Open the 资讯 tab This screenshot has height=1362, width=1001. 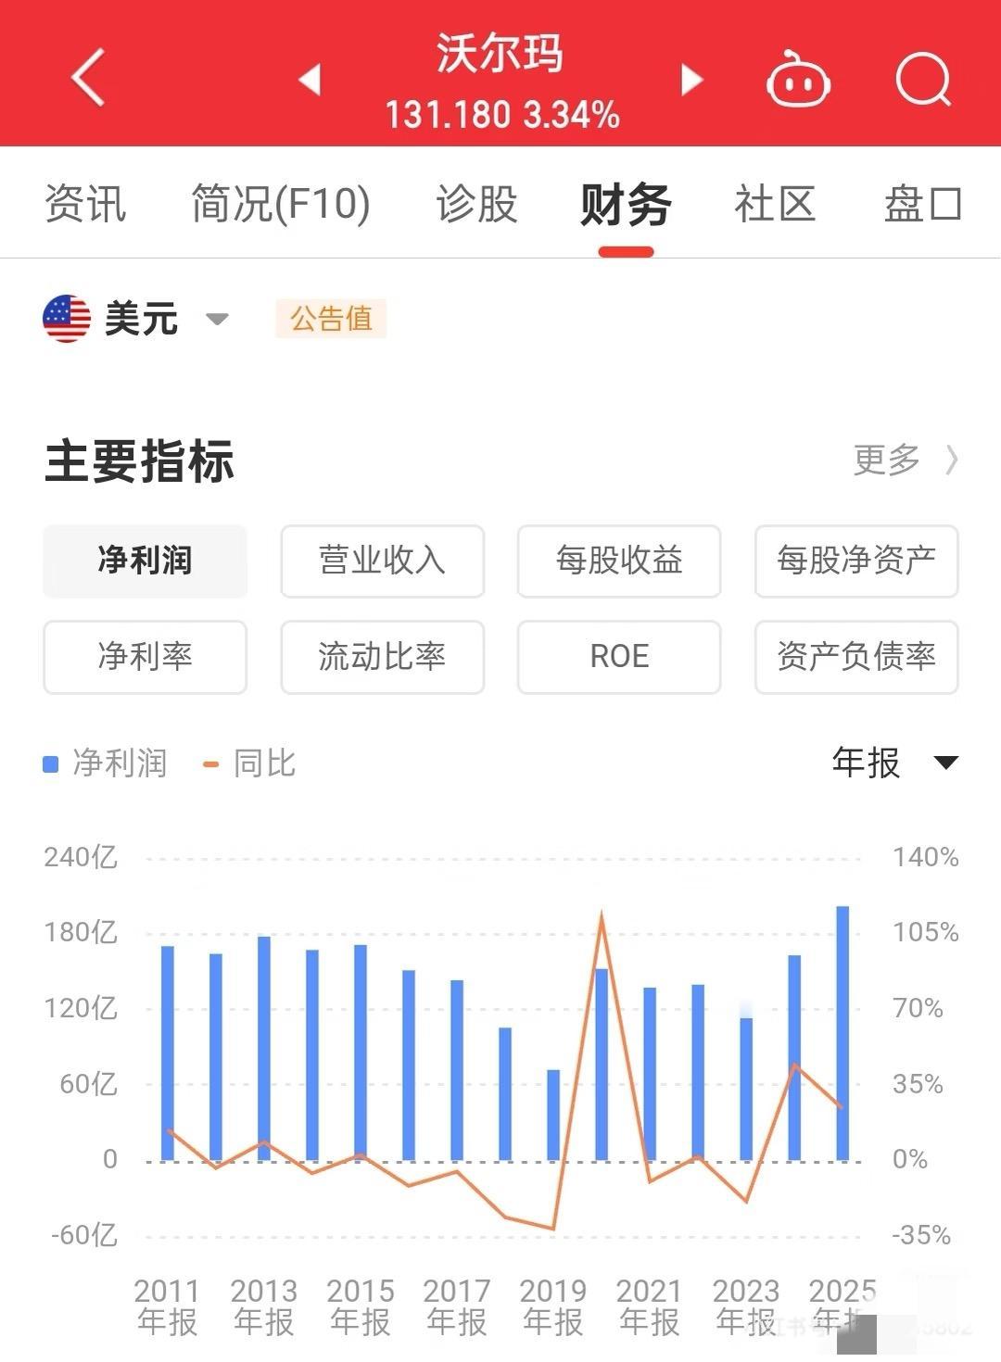(85, 204)
